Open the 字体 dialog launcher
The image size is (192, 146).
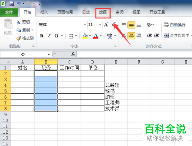pyautogui.click(x=115, y=46)
